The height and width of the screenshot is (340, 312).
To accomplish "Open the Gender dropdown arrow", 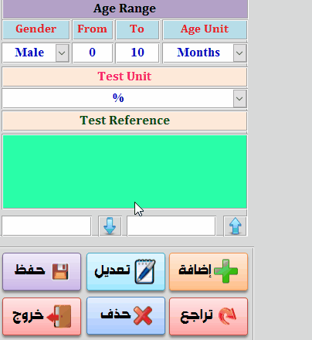I will coord(62,53).
